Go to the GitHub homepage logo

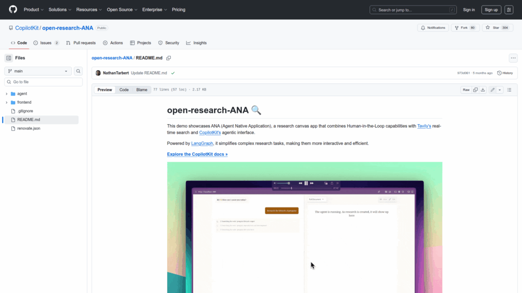pos(13,10)
